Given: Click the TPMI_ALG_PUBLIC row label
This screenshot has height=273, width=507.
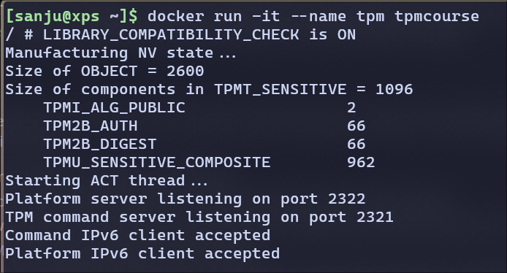Looking at the screenshot, I should click(115, 107).
